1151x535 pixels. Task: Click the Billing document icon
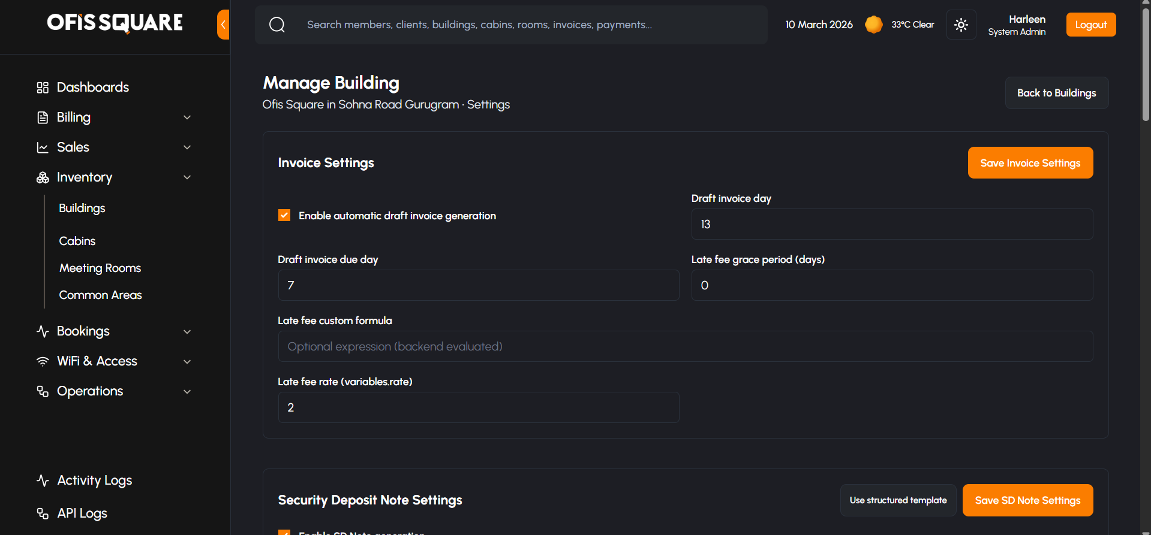click(x=43, y=117)
